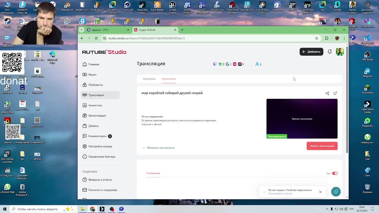
Task: Click the Rutube 'R' platform viewer icon
Action: pos(240,64)
